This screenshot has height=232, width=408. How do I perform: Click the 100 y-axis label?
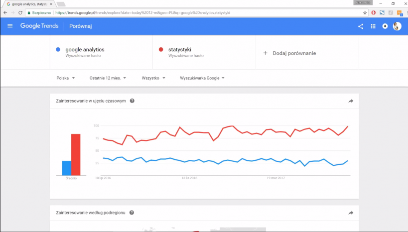pos(96,125)
